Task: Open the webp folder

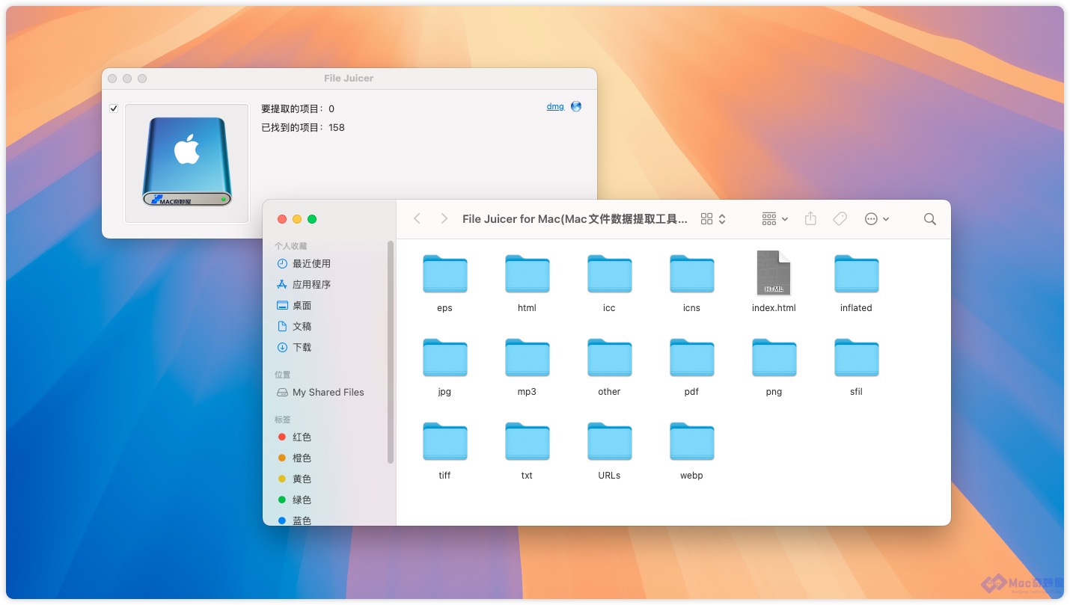Action: 691,441
